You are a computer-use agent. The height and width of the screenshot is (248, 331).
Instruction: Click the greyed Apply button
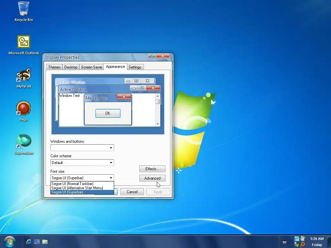[x=158, y=192]
